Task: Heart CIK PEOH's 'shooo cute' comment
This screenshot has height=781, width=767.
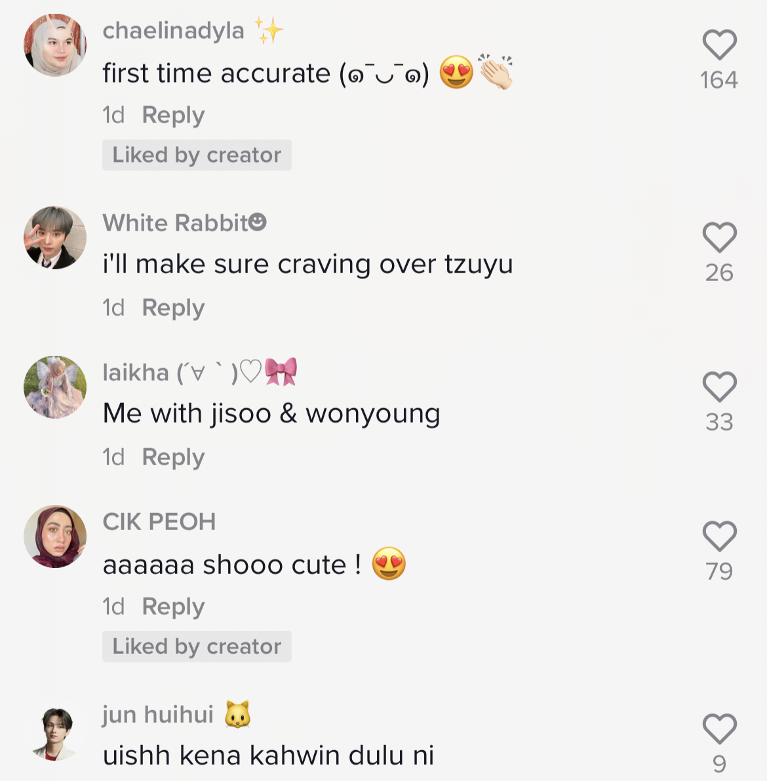Action: (719, 536)
